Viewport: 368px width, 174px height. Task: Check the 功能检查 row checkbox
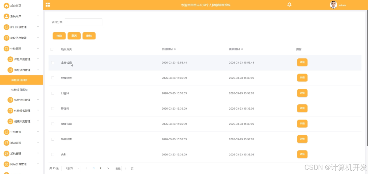pyautogui.click(x=53, y=139)
